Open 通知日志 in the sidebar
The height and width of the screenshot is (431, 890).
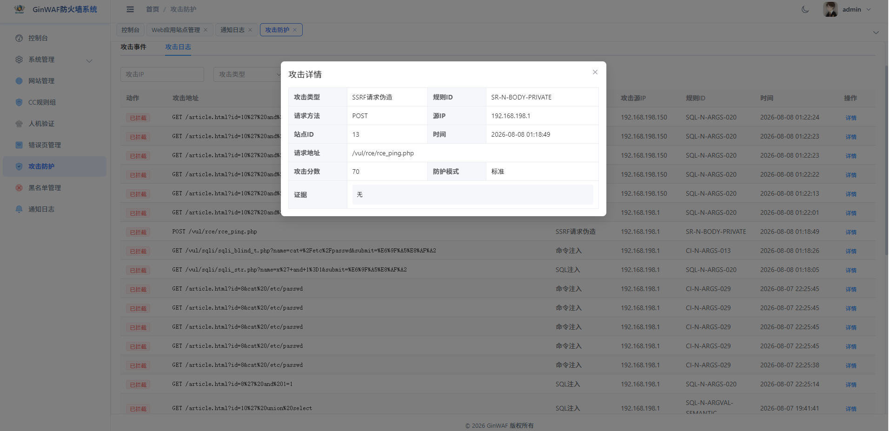coord(55,209)
